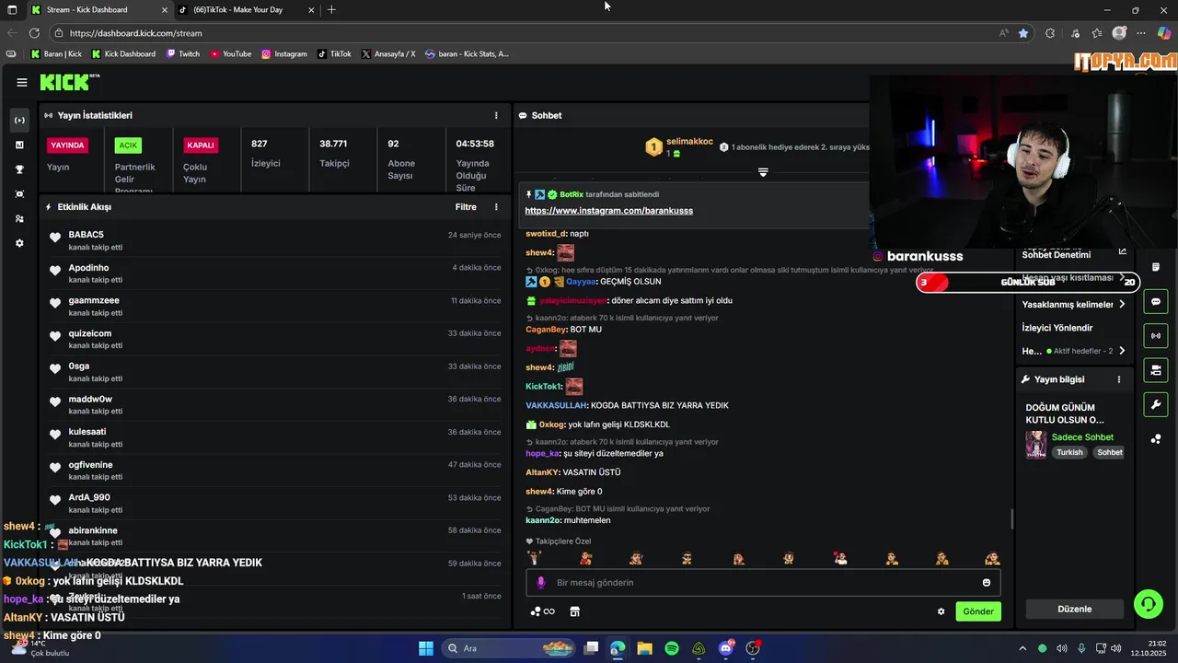Screen dimensions: 1178x663
Task: Open İzleyici Yönlendir option
Action: 1057,328
